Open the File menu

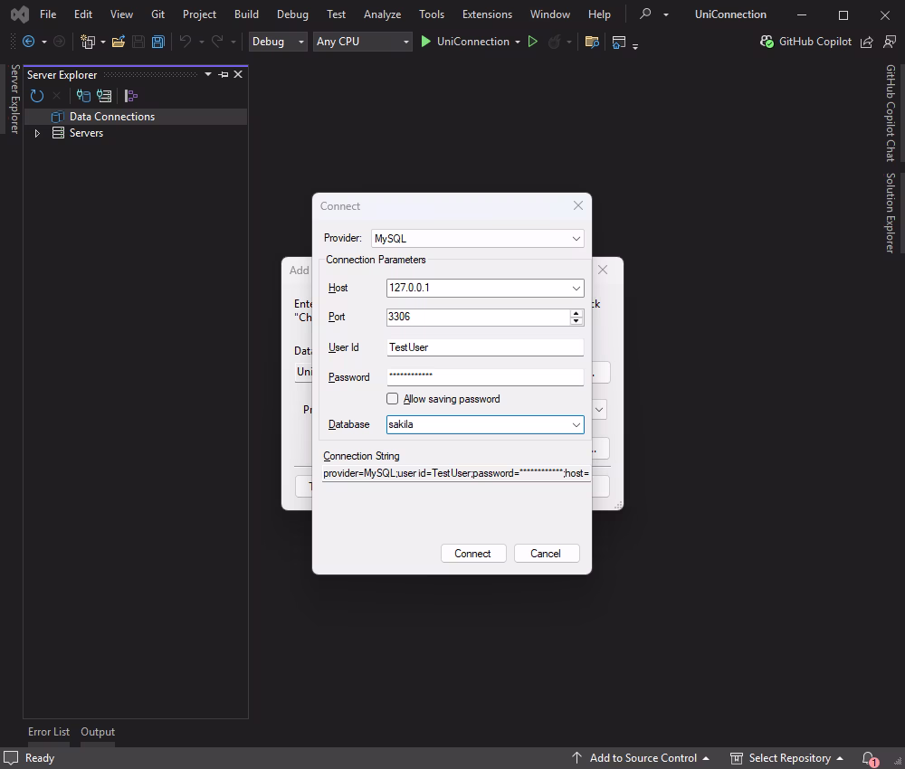tap(48, 14)
